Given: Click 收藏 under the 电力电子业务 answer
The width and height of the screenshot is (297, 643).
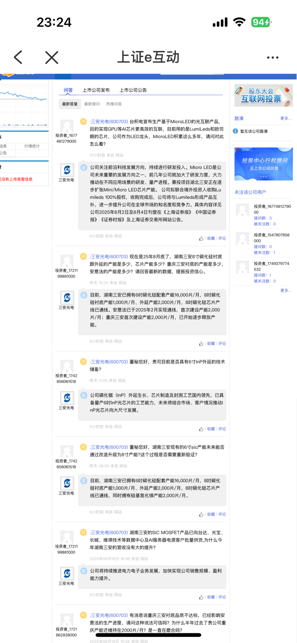Looking at the screenshot, I should coord(211,597).
